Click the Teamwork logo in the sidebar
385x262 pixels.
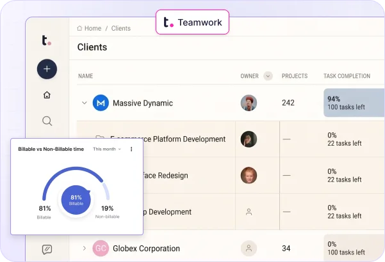click(x=46, y=40)
